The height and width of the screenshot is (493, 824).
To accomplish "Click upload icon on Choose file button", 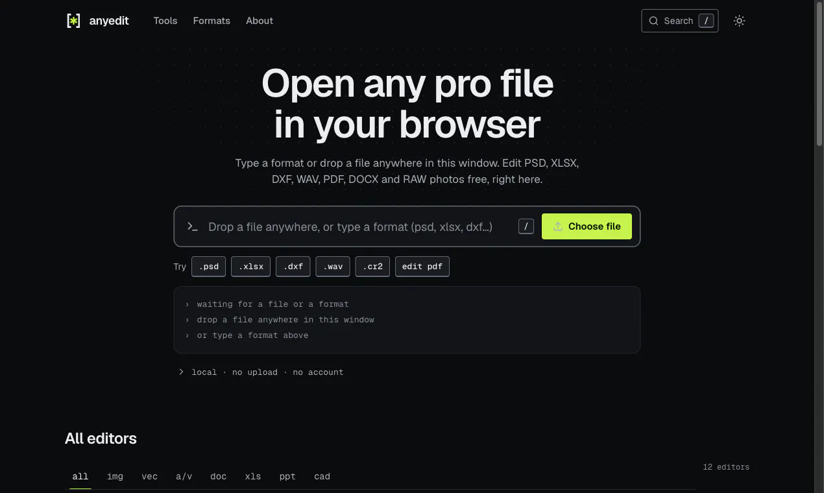I will coord(558,226).
